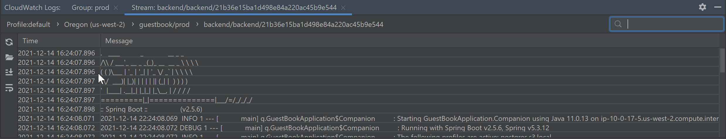Screen dimensions: 726x139
Task: Close the Group: prod tab
Action: (x=116, y=8)
